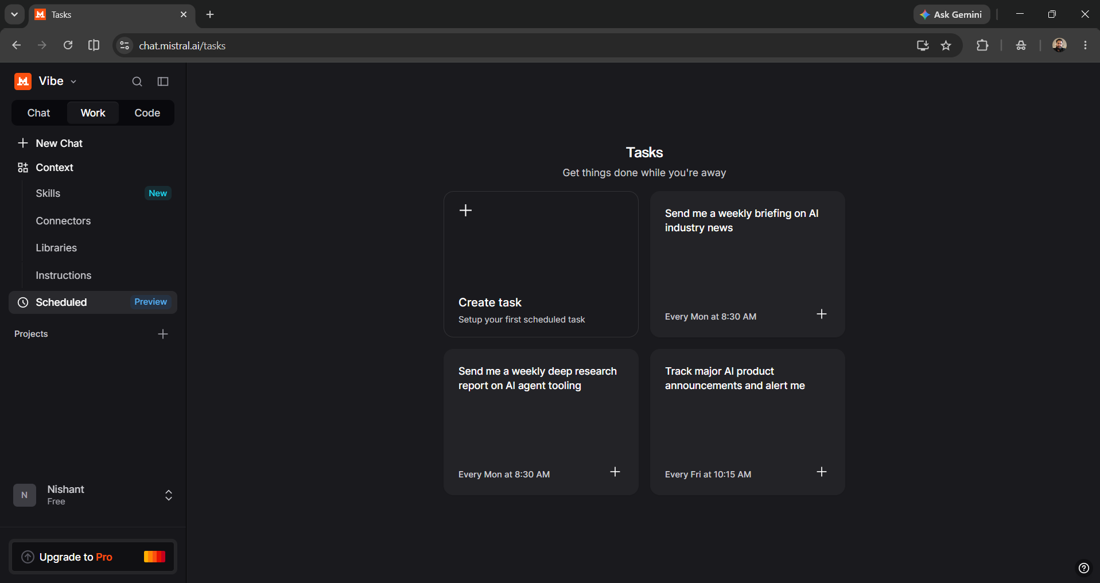
Task: Bookmark this page with star icon
Action: (x=946, y=45)
